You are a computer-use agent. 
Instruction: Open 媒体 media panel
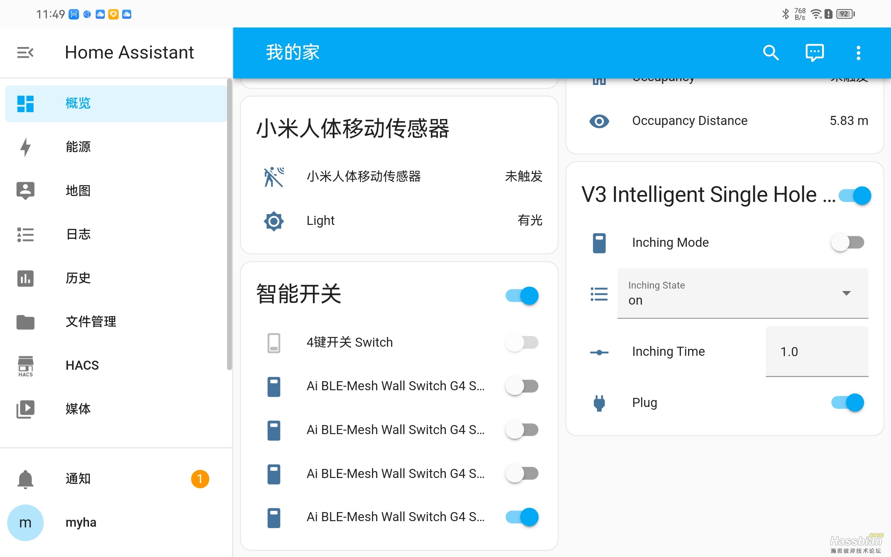coord(116,409)
